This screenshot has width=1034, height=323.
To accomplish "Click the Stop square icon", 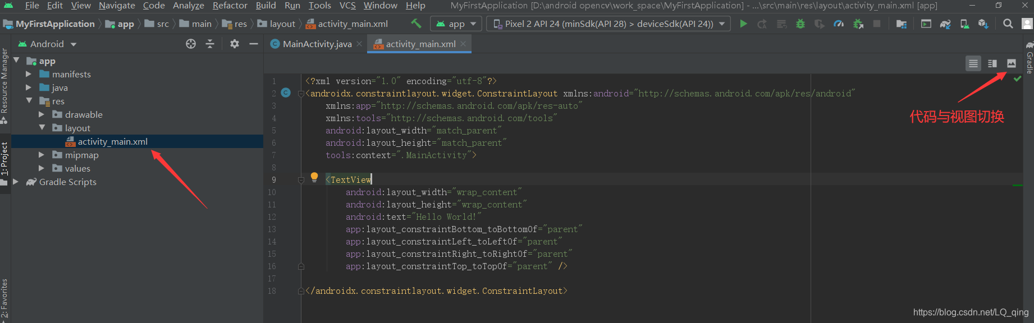I will point(877,24).
